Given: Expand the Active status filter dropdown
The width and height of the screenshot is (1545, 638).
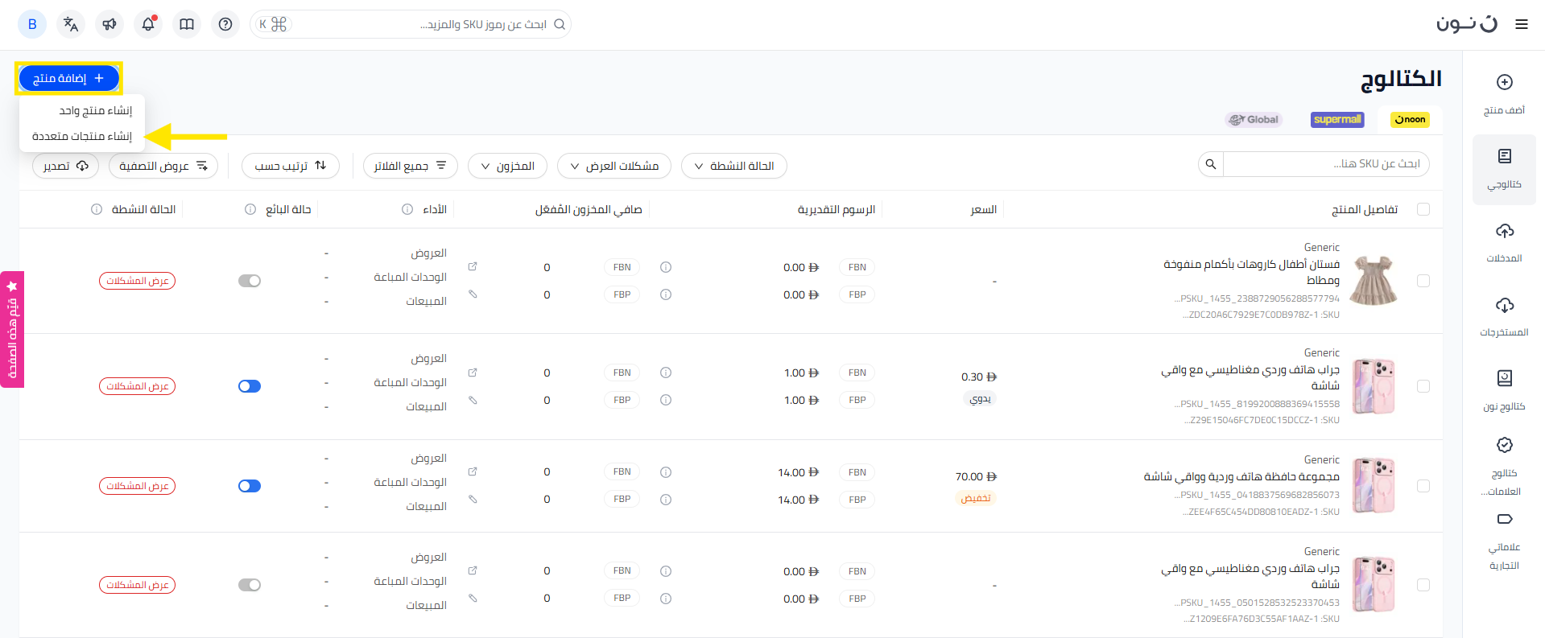Looking at the screenshot, I should pyautogui.click(x=733, y=166).
